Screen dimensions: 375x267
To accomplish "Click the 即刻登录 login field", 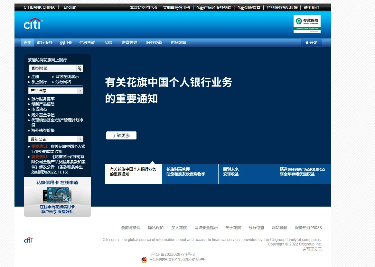I will [52, 68].
